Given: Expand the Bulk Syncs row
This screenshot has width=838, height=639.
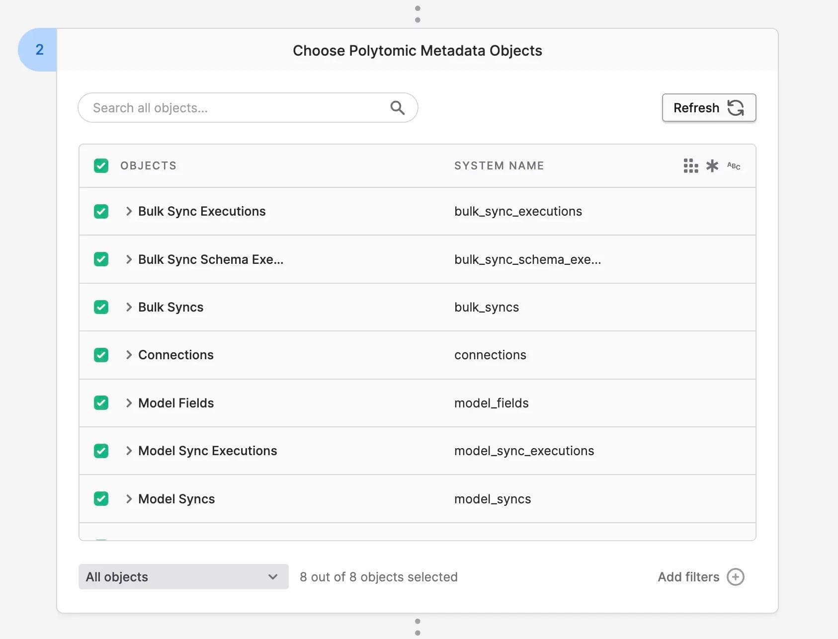Looking at the screenshot, I should coord(129,308).
